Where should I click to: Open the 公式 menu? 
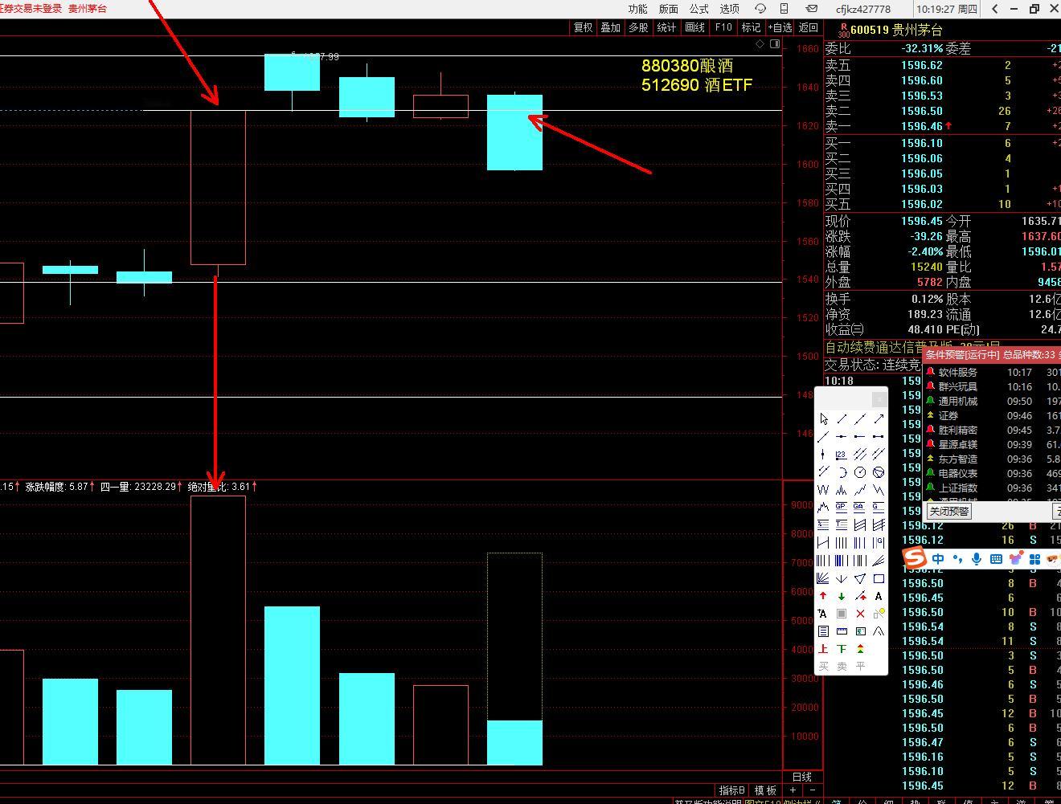tap(699, 9)
